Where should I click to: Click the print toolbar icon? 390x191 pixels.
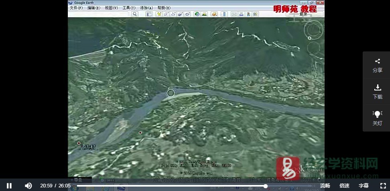click(241, 14)
